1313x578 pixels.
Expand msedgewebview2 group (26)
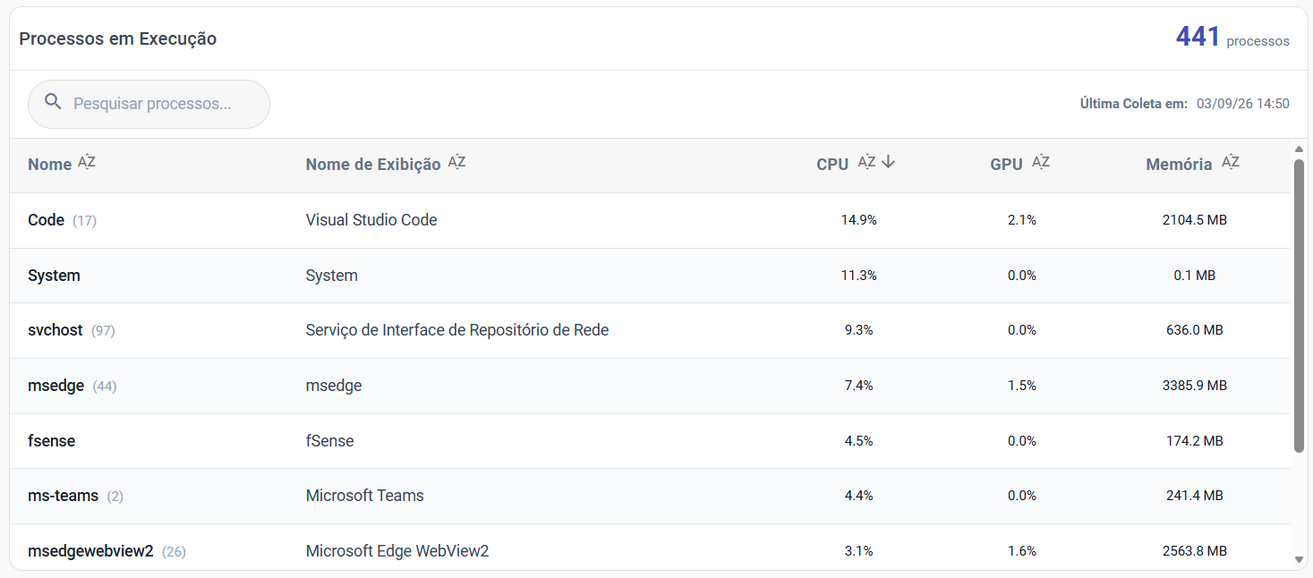[107, 551]
